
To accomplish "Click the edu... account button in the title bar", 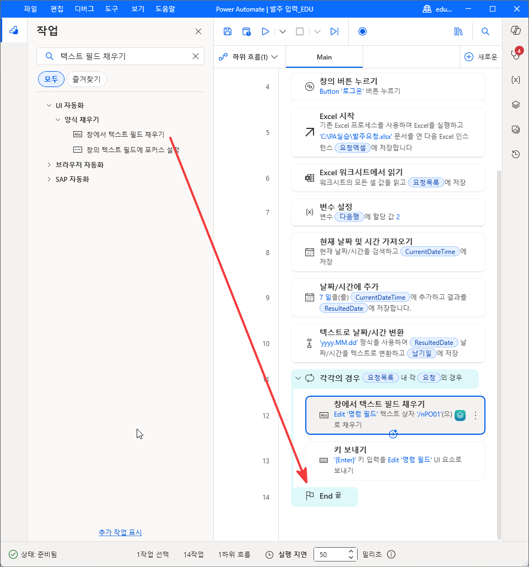I will click(437, 9).
